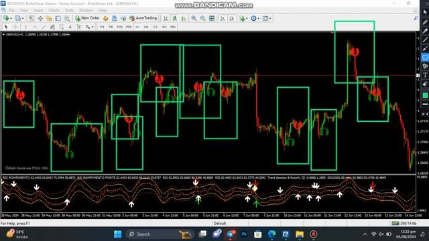Switch to MN timeframe

click(173, 27)
